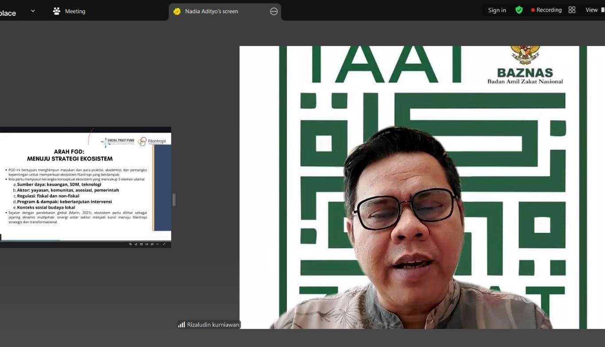This screenshot has width=605, height=347.
Task: Click the three-dot icon in the slide toolbar
Action: [x=158, y=244]
